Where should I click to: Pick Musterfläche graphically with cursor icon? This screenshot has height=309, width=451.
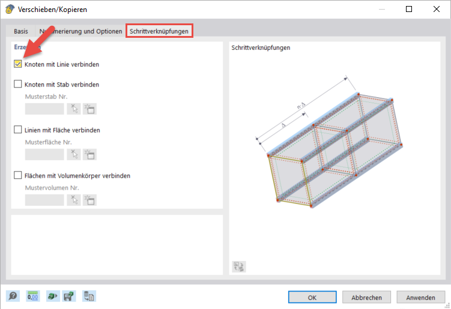point(74,155)
